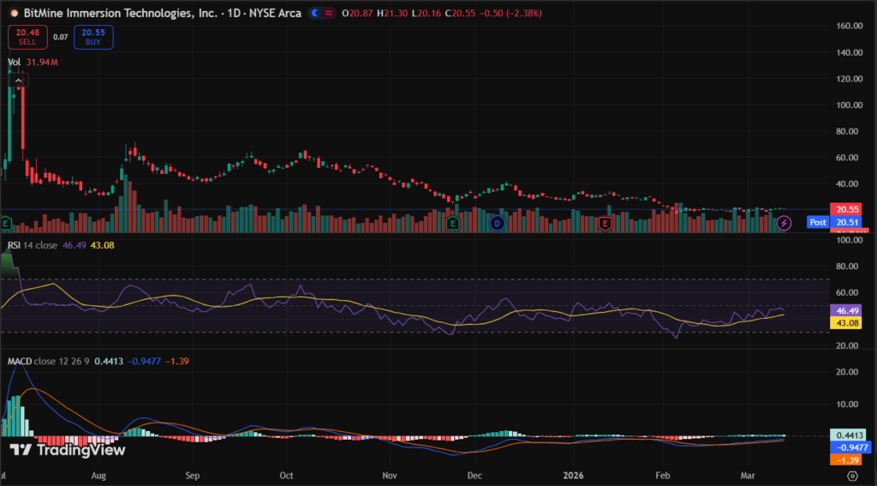Click the blue dividend D marker

pos(497,224)
